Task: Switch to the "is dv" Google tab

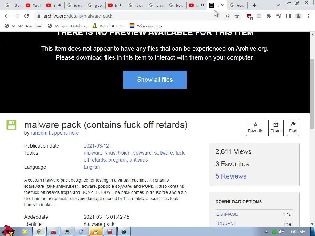Action: [136, 6]
